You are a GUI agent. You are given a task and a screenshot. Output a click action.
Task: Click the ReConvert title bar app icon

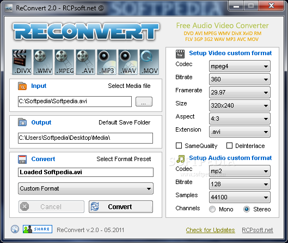click(9, 8)
